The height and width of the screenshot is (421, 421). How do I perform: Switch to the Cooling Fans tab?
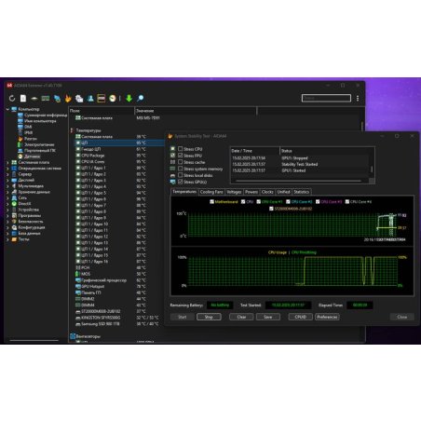click(211, 192)
